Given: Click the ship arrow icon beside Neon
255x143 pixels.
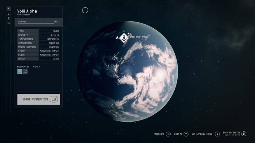Looking at the screenshot, I should (x=117, y=38).
